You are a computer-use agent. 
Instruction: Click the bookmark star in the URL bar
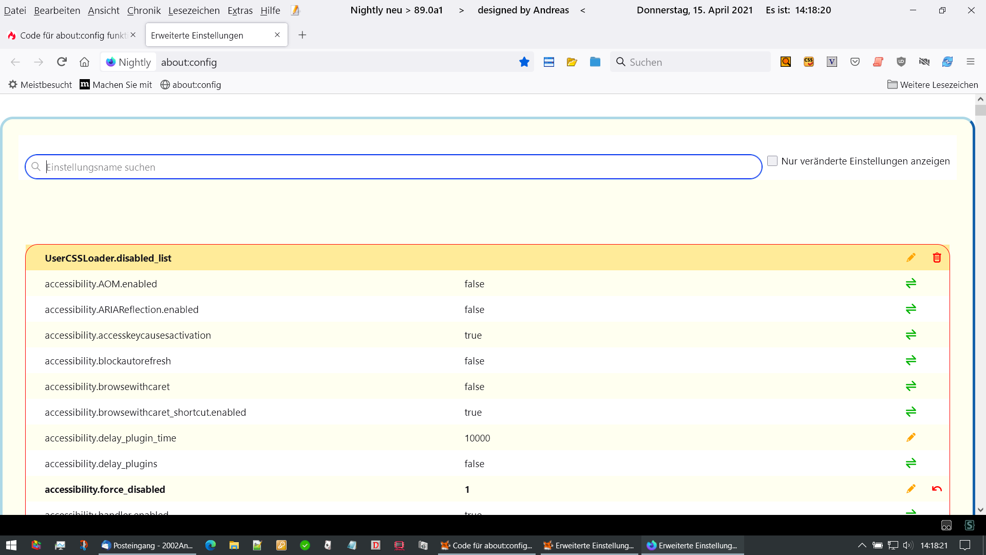[x=524, y=62]
